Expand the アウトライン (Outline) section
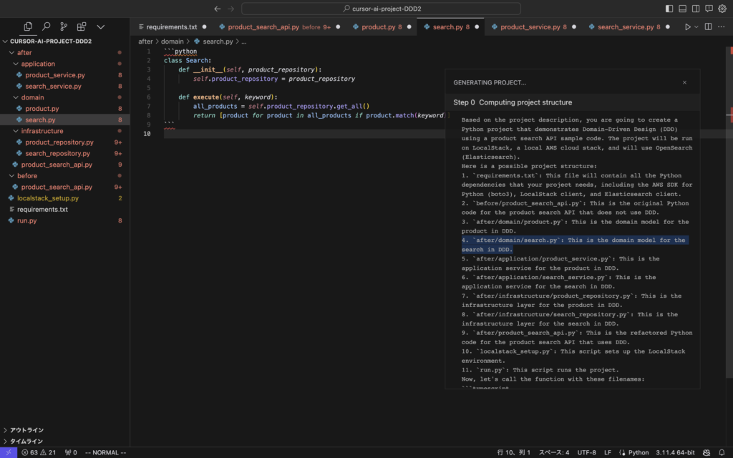The image size is (733, 458). [64, 430]
